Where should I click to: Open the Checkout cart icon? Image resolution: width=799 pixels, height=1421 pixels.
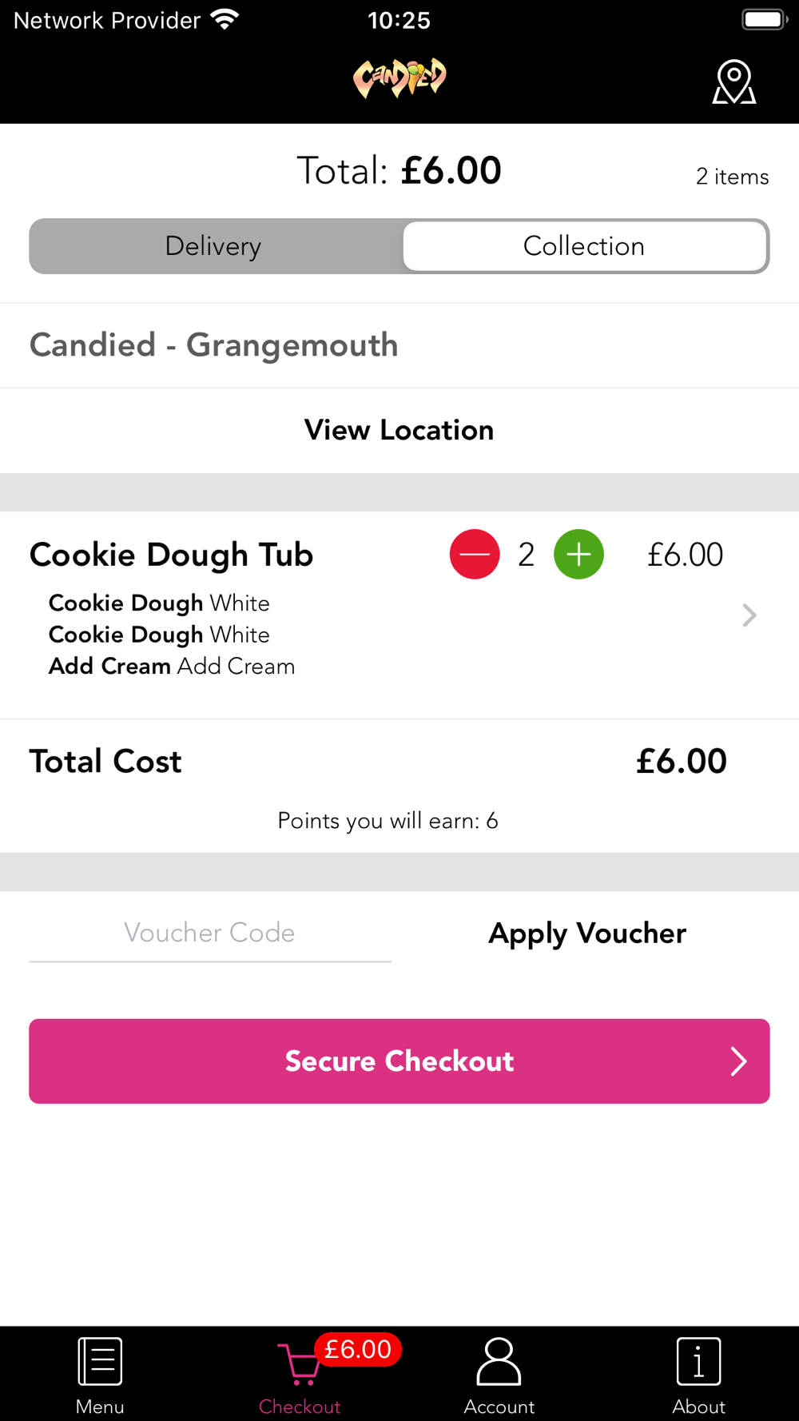coord(300,1364)
